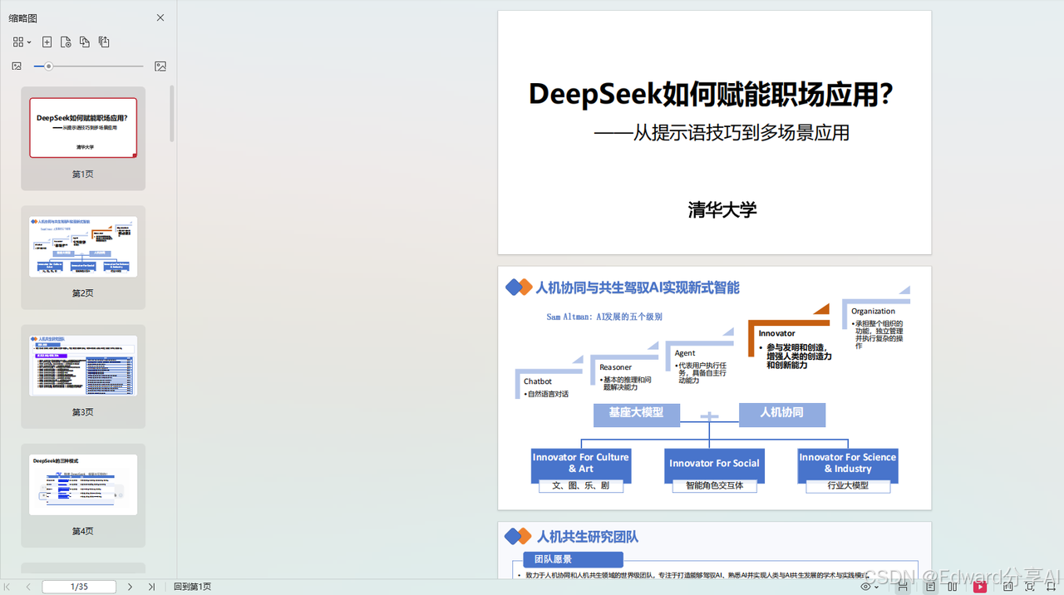This screenshot has height=595, width=1064.
Task: Click the fit actual size icon
Action: click(x=1008, y=587)
